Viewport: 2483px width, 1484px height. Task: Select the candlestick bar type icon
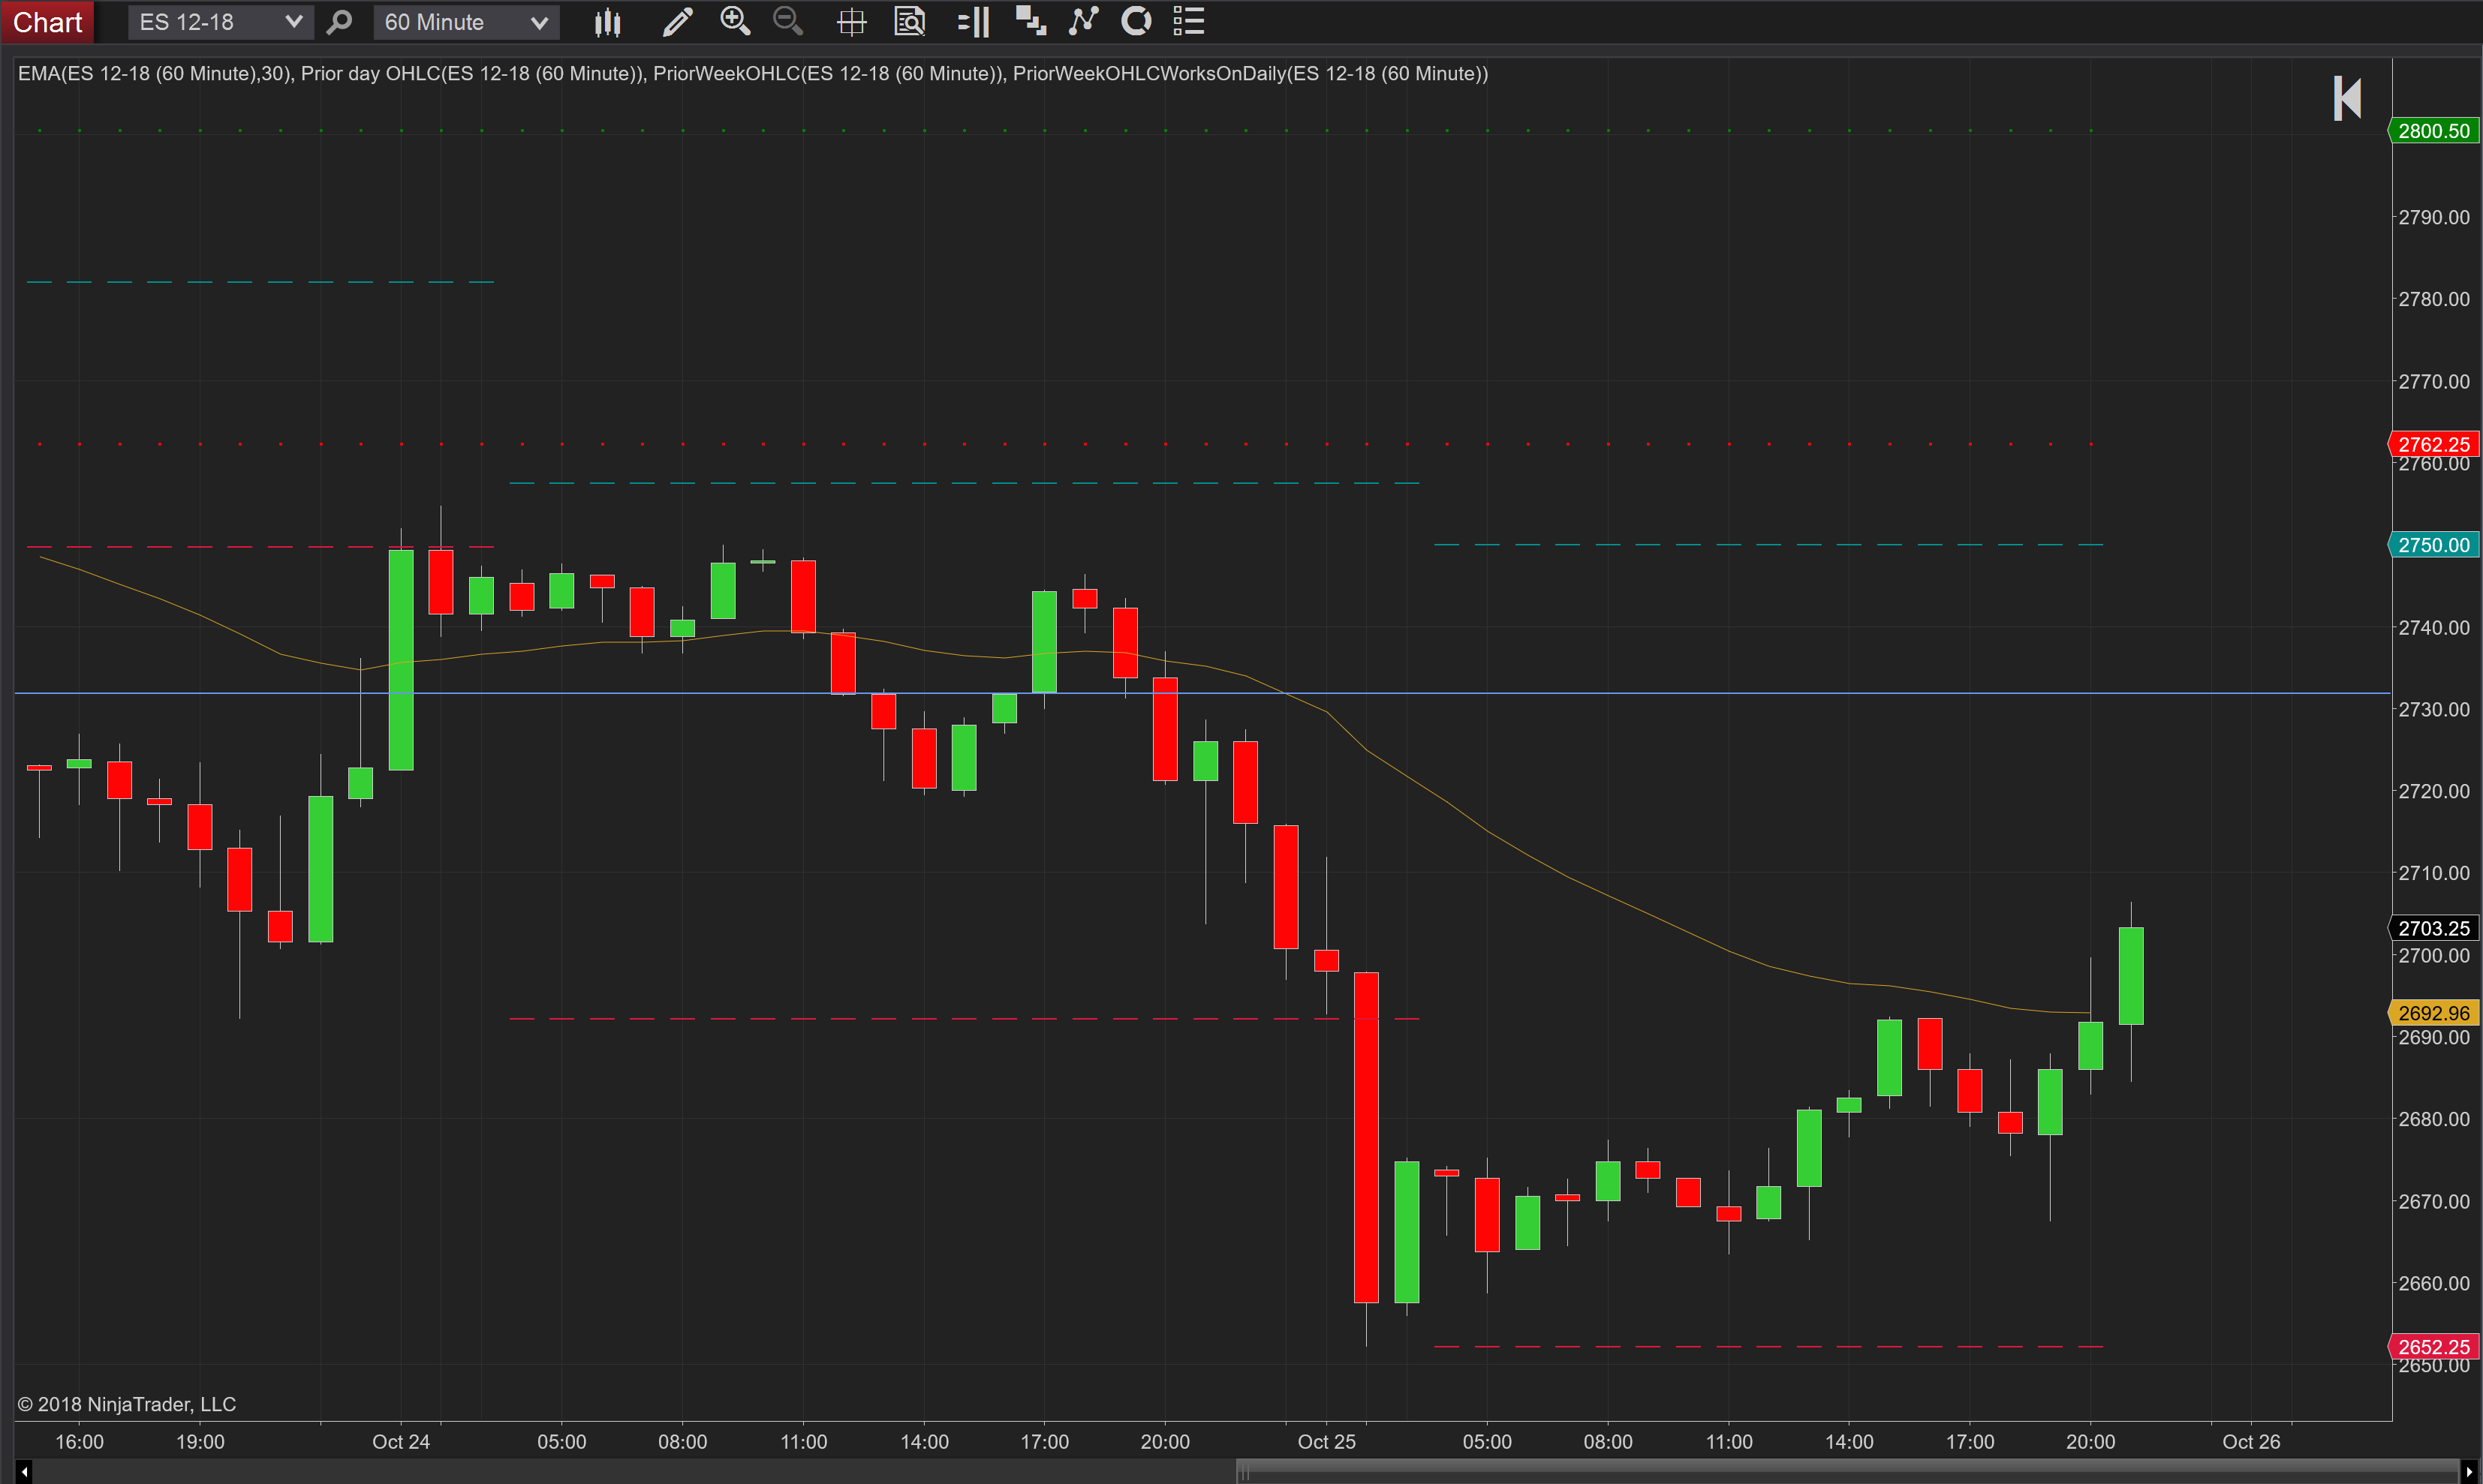tap(607, 21)
